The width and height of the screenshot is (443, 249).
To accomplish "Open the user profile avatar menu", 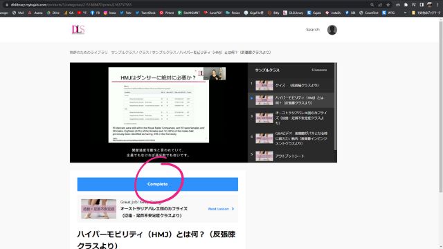I will tap(332, 30).
